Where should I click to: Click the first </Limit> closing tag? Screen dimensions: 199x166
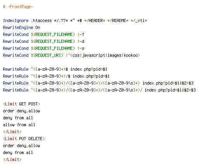(12, 132)
